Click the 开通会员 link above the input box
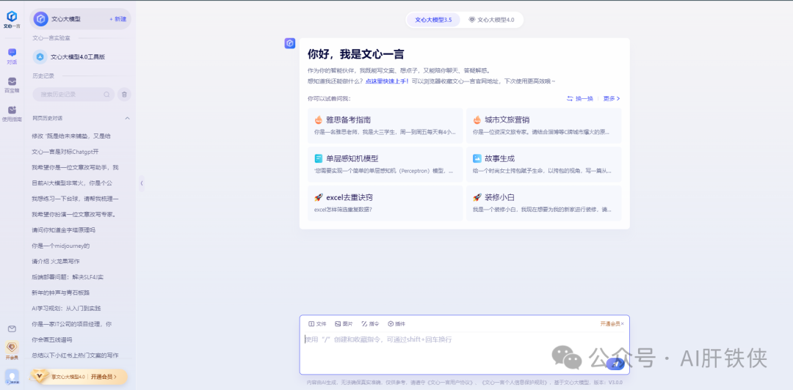This screenshot has height=390, width=793. pyautogui.click(x=610, y=324)
